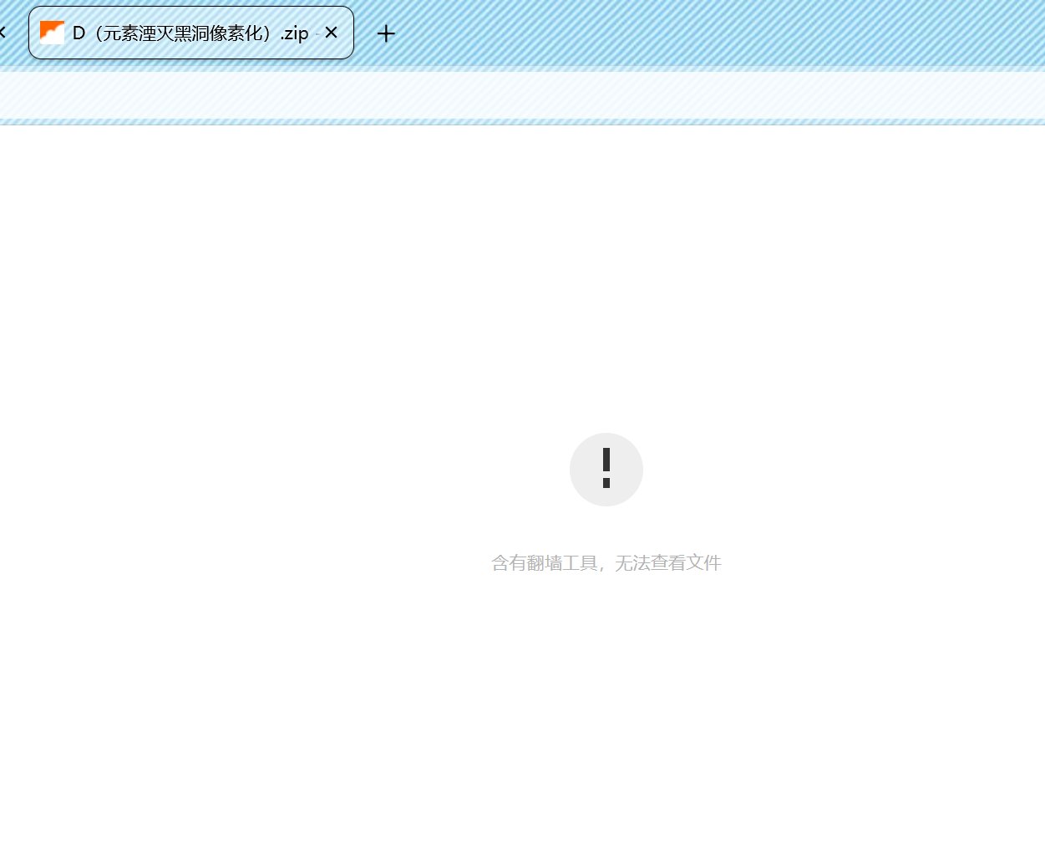Click the 含有翻墙工具 portion of the message
The width and height of the screenshot is (1045, 854).
pos(544,563)
